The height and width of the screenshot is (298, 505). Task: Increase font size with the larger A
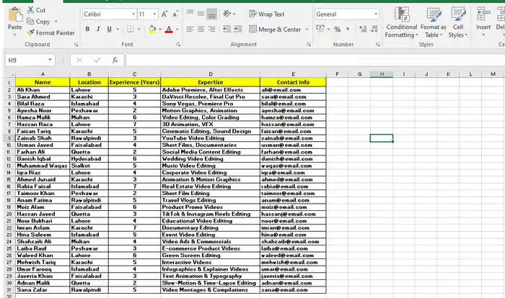click(164, 14)
